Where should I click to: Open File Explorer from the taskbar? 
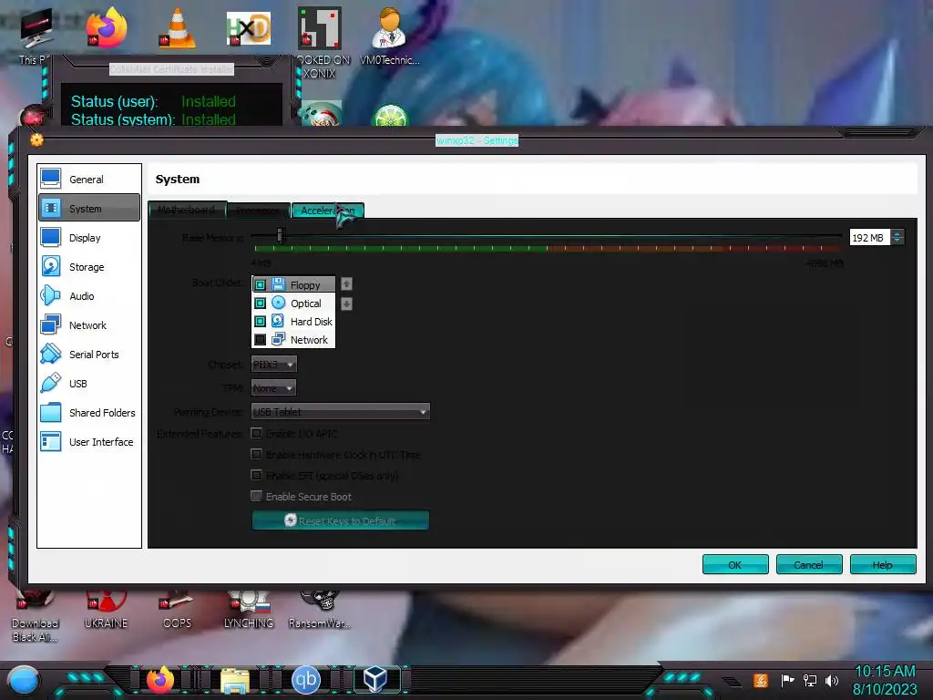click(235, 681)
